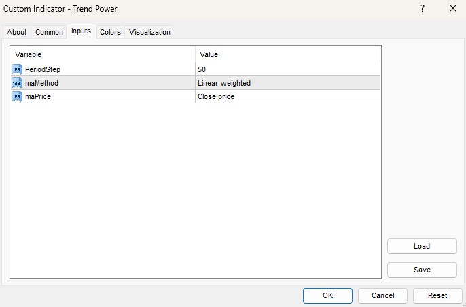Viewport: 466px width, 307px height.
Task: Open the Visualization tab
Action: click(149, 32)
